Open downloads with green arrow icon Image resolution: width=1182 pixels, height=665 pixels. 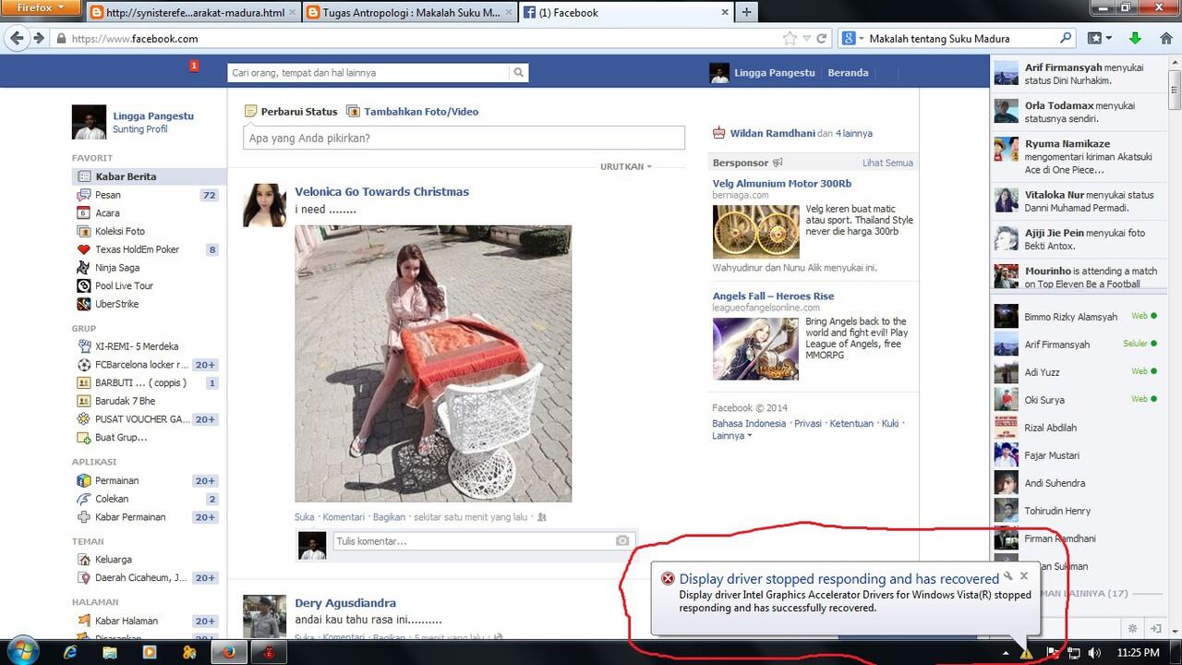click(x=1136, y=39)
